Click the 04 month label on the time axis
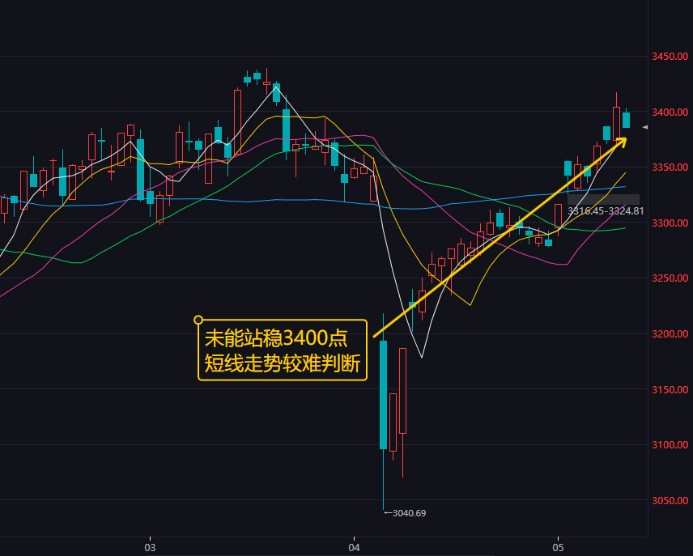Screen dimensions: 693x556 (354, 548)
